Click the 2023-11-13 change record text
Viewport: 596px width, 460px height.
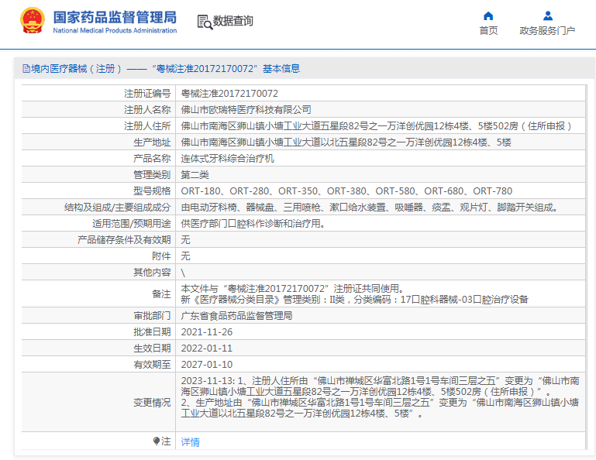coord(380,397)
